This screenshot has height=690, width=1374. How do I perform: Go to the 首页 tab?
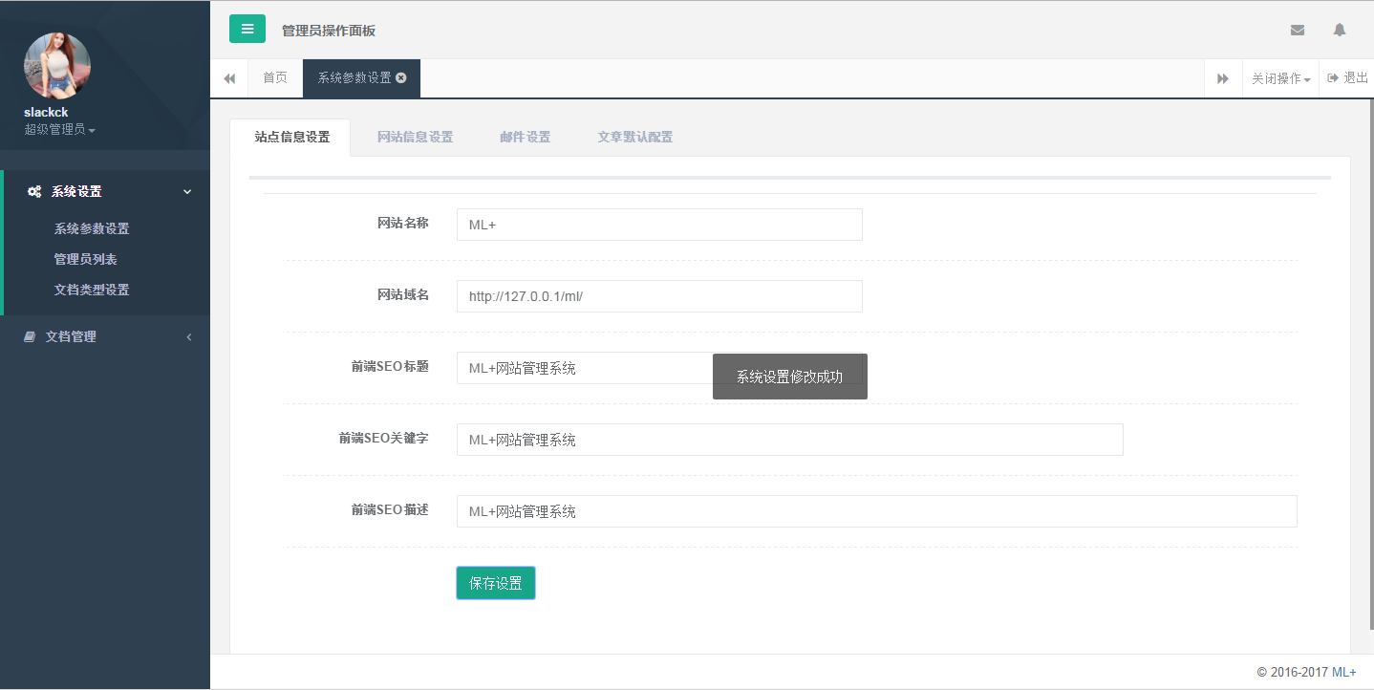point(275,78)
